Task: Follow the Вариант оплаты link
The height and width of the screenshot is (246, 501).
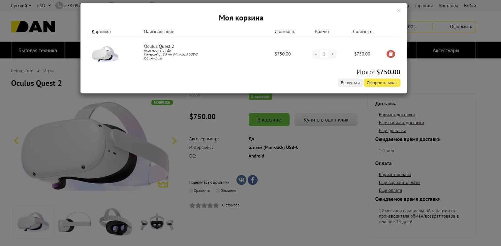Action: (395, 174)
